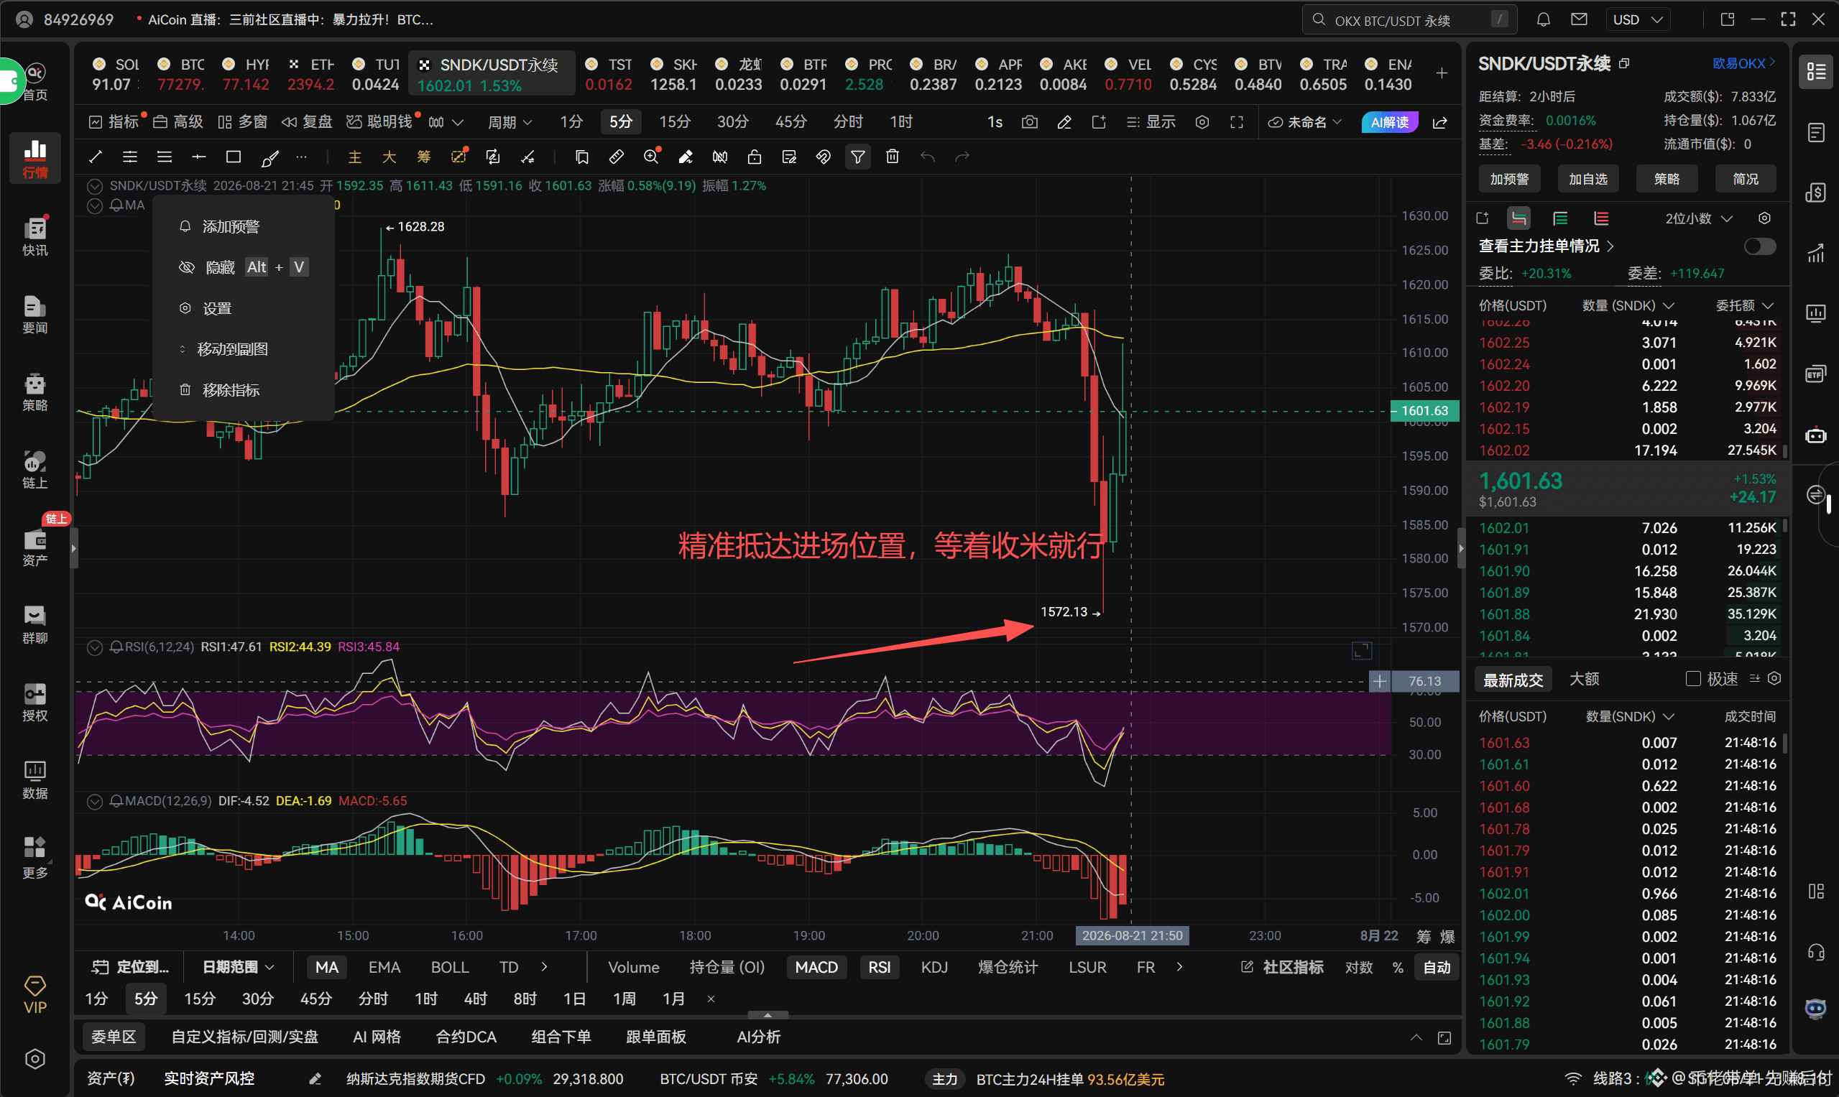Click the ruler measurement tool
Image resolution: width=1839 pixels, height=1097 pixels.
click(x=616, y=157)
